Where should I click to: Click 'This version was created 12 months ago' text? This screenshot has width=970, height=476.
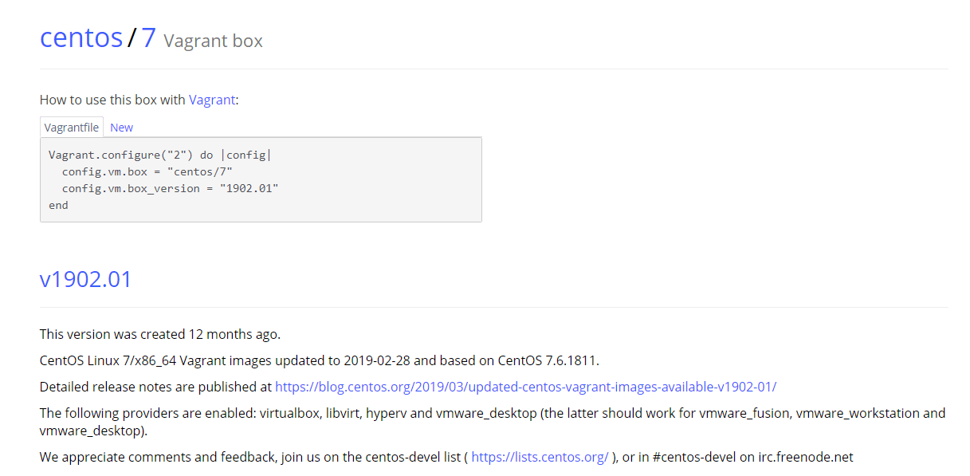pyautogui.click(x=160, y=334)
